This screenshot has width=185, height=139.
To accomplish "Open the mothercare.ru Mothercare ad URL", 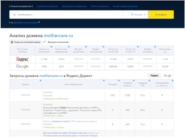I will pos(56,99).
